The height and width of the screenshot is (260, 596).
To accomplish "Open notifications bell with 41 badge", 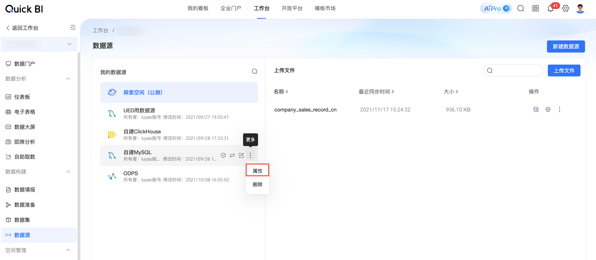I will 550,8.
